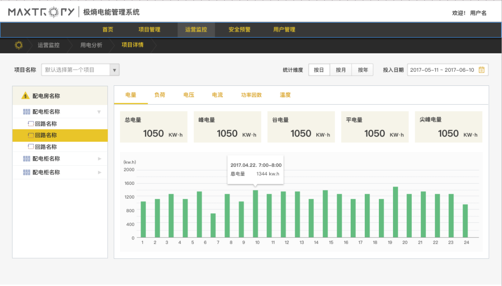
Task: Set statistics dimension to 按年
Action: click(363, 70)
